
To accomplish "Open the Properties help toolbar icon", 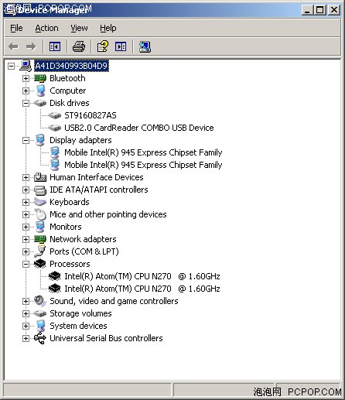I will click(x=103, y=46).
